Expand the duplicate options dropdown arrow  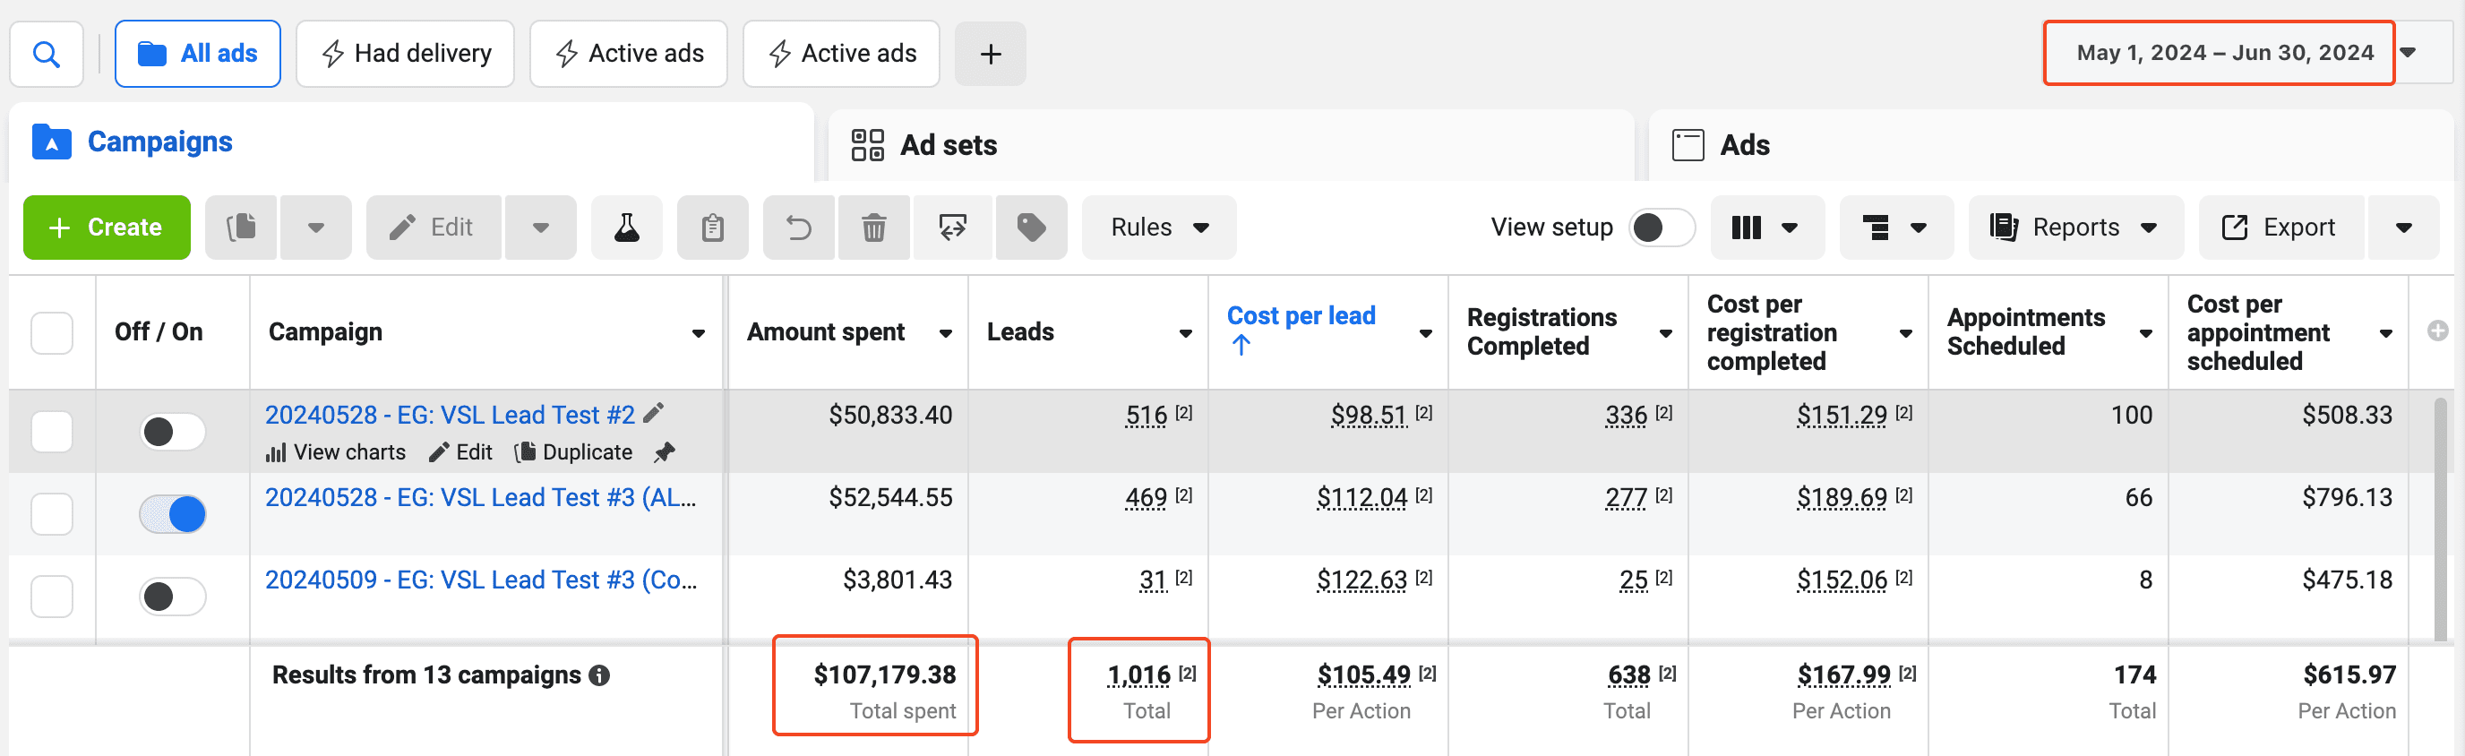click(316, 228)
